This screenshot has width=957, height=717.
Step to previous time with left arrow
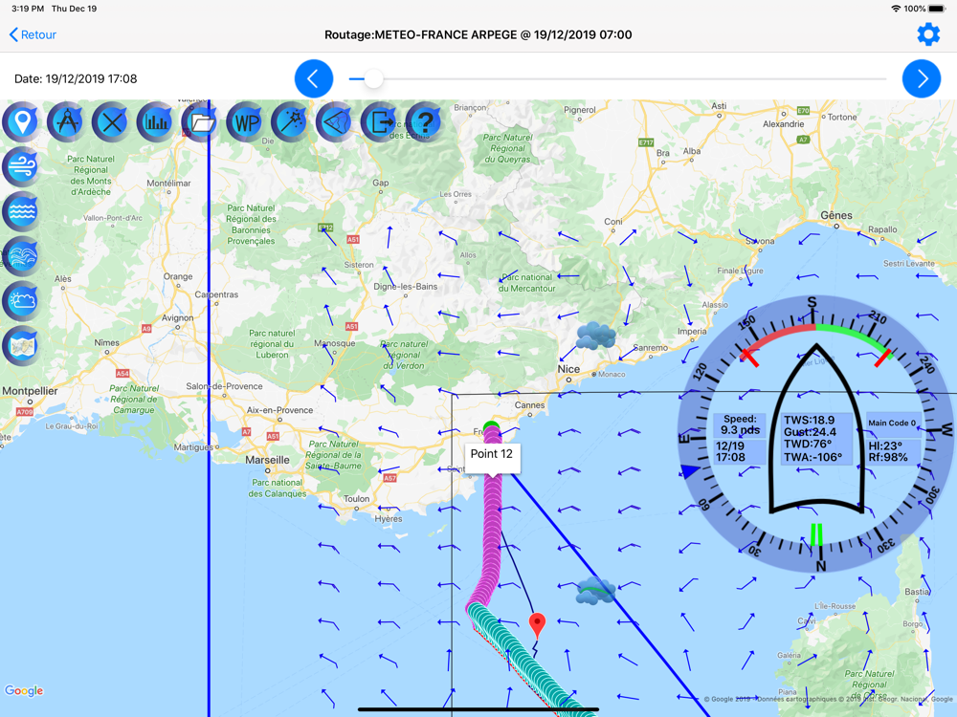pos(314,78)
